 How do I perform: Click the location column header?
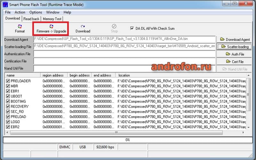click(181, 75)
